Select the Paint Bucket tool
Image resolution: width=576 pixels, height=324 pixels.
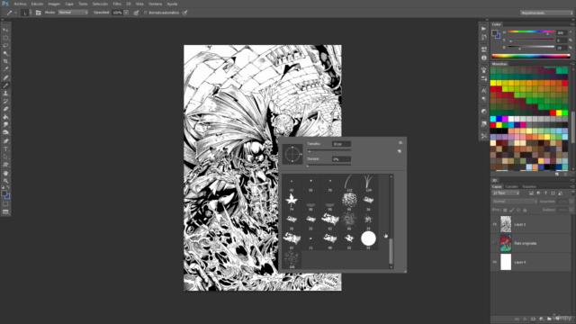[x=5, y=117]
